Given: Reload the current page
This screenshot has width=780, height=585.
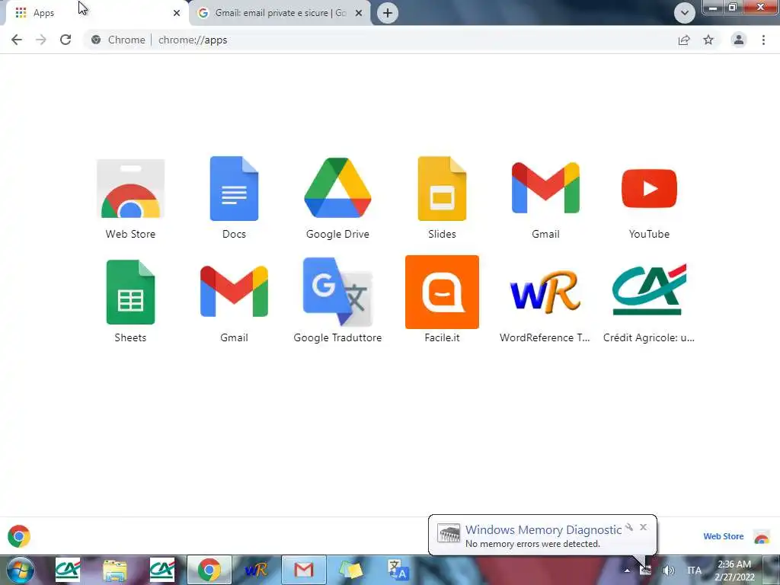Looking at the screenshot, I should coord(66,40).
